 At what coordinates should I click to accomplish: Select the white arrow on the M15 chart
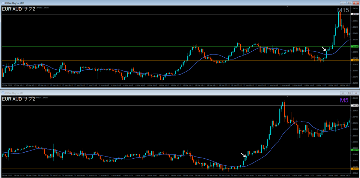[324, 49]
